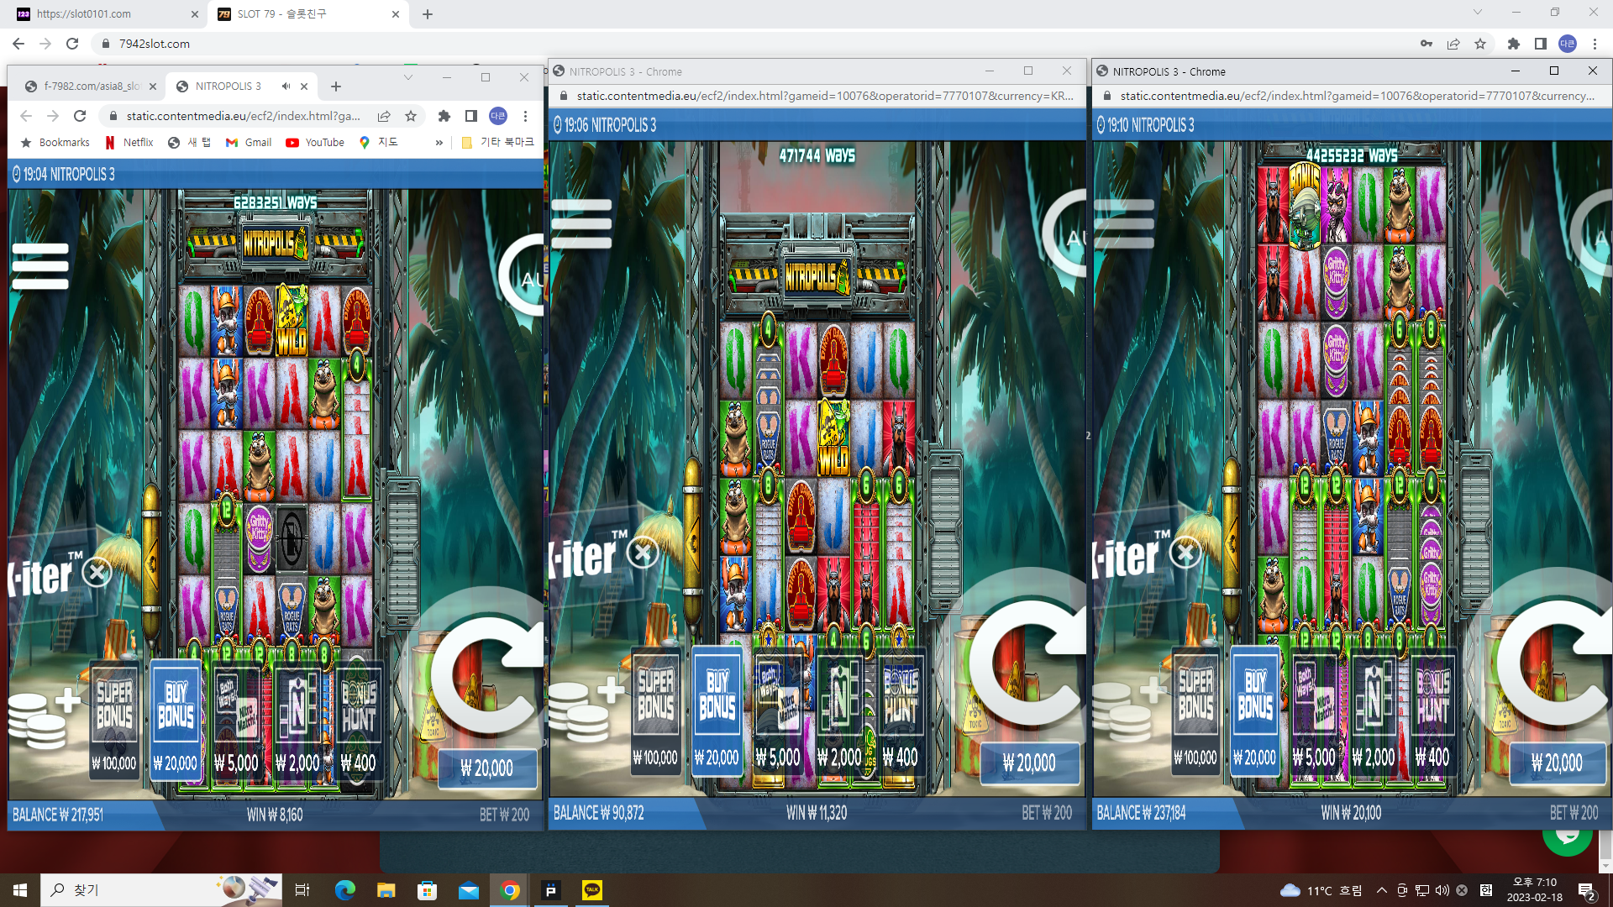The image size is (1613, 907).
Task: Select Super Bonus ₩100,000 in left game
Action: (x=114, y=720)
